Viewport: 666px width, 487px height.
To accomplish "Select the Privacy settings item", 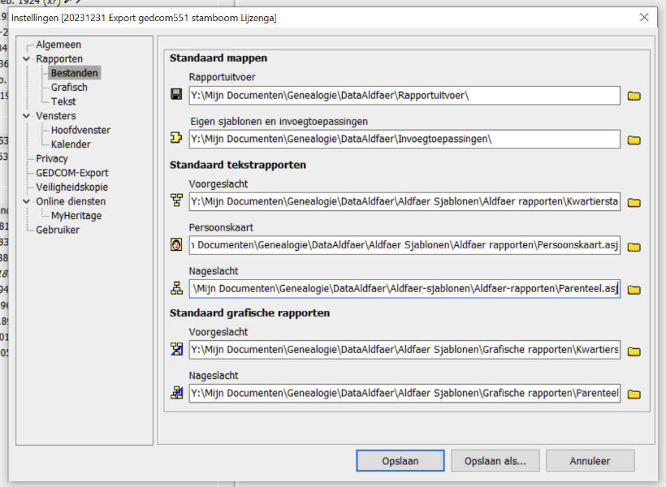I will [52, 158].
